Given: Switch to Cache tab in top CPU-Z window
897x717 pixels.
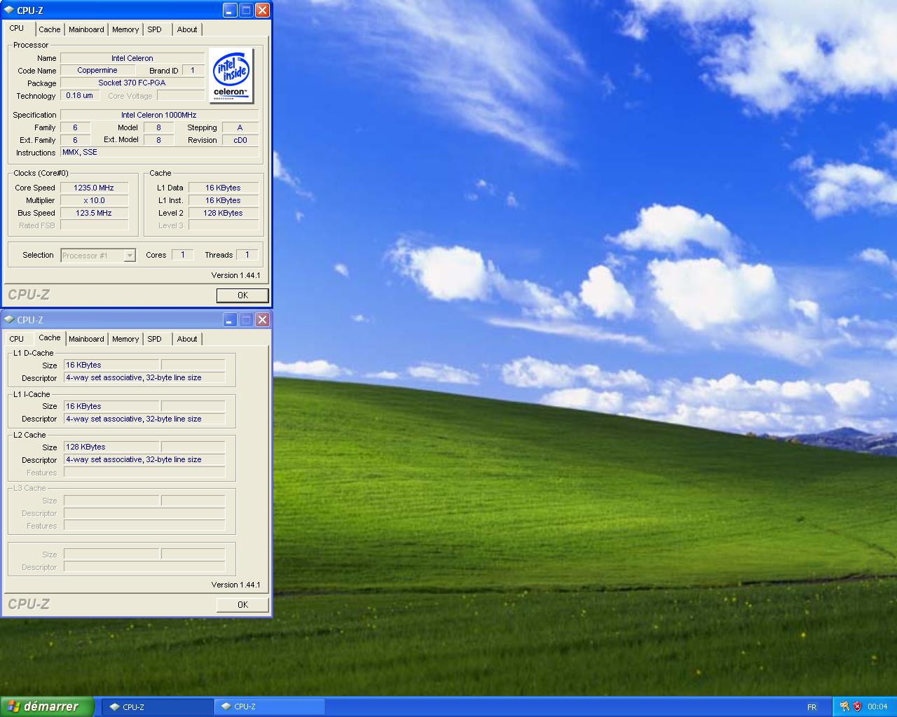Looking at the screenshot, I should (50, 29).
